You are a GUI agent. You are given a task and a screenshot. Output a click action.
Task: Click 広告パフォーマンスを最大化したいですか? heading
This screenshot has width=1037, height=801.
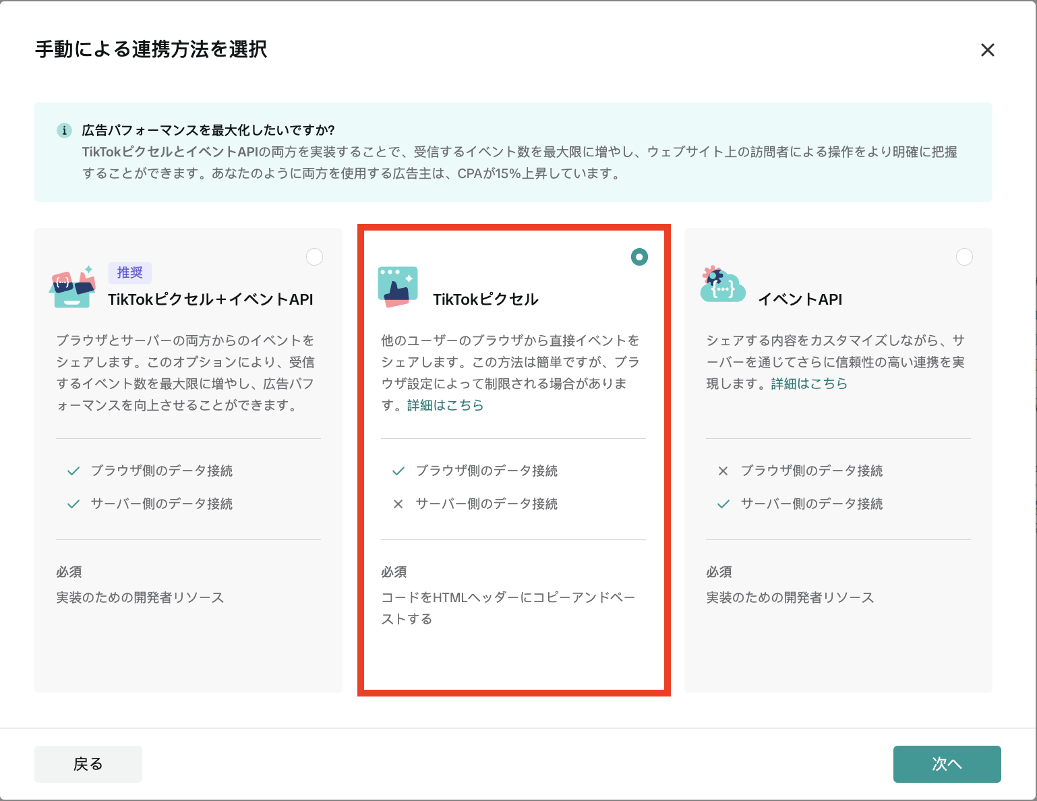(208, 130)
